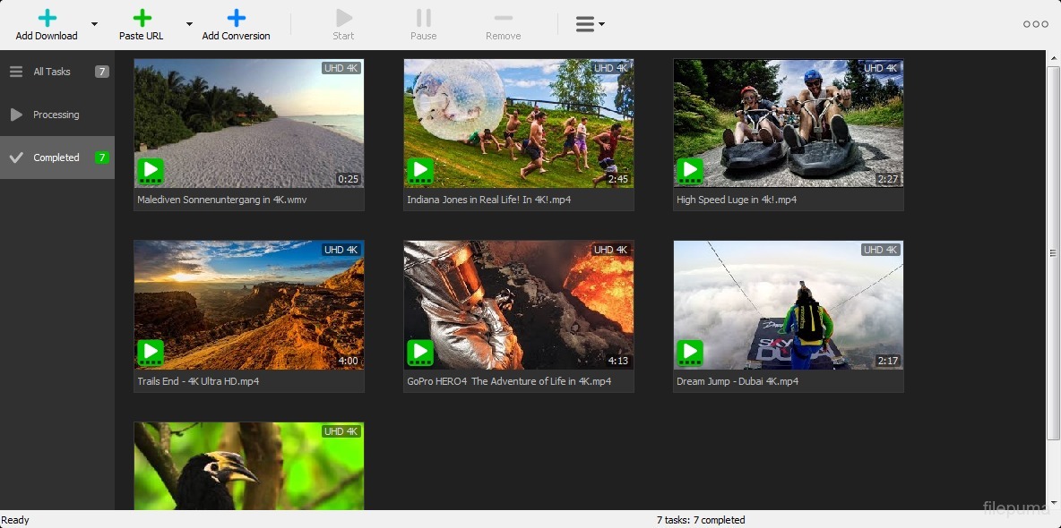The width and height of the screenshot is (1061, 528).
Task: Open the hamburger view menu dropdown
Action: pyautogui.click(x=590, y=24)
